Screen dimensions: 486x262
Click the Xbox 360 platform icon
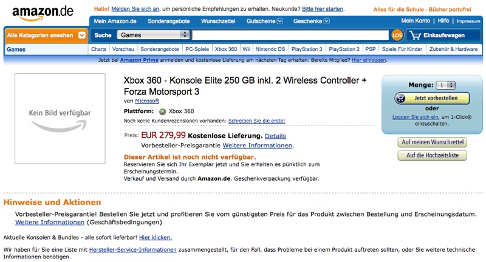pyautogui.click(x=162, y=112)
